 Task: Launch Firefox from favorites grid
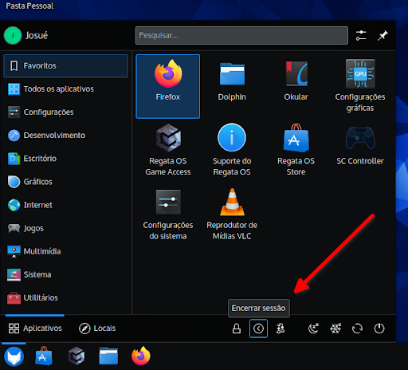[x=168, y=86]
